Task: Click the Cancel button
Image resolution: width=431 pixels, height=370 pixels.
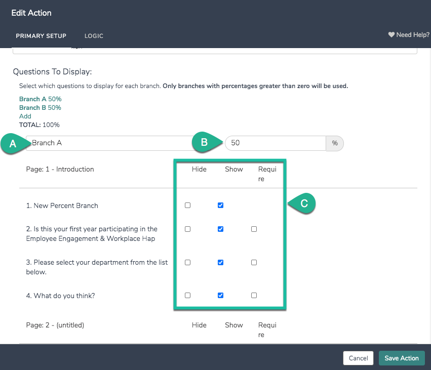Action: [x=358, y=358]
